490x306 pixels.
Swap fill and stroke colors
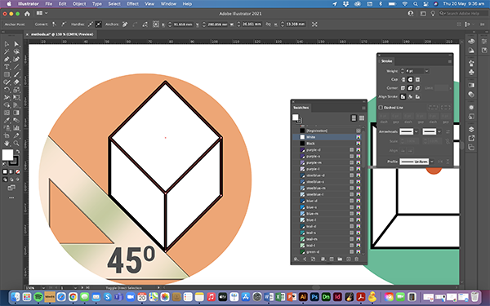pyautogui.click(x=18, y=152)
